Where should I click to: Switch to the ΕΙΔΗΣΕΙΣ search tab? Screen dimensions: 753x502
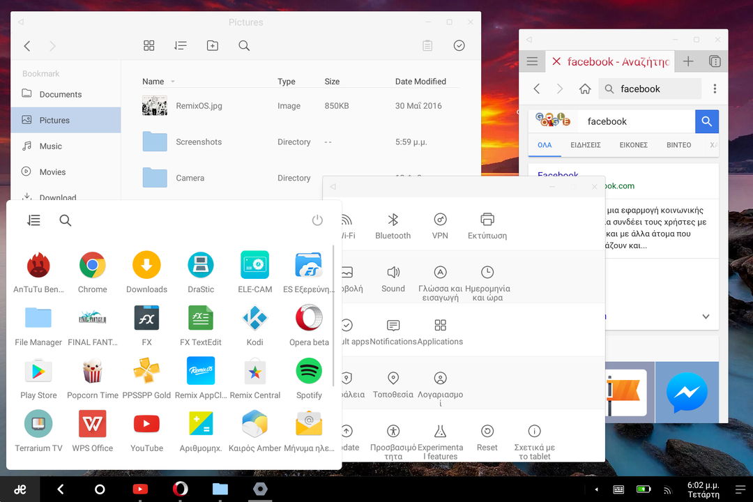pyautogui.click(x=586, y=145)
